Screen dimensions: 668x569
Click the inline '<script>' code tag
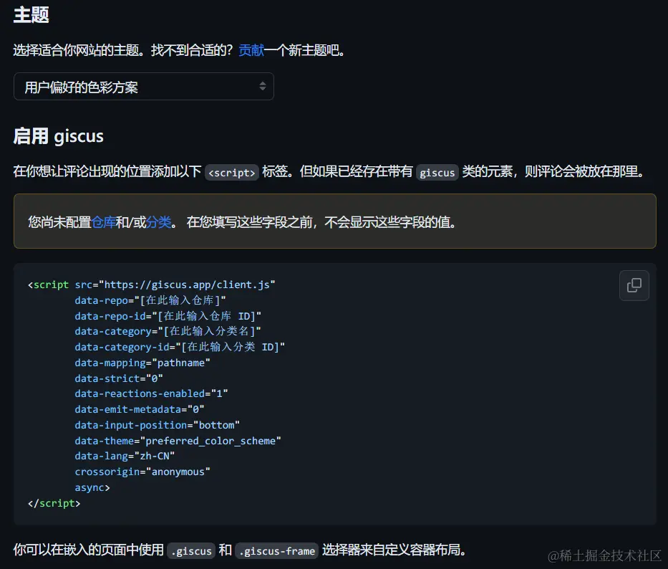tap(232, 172)
